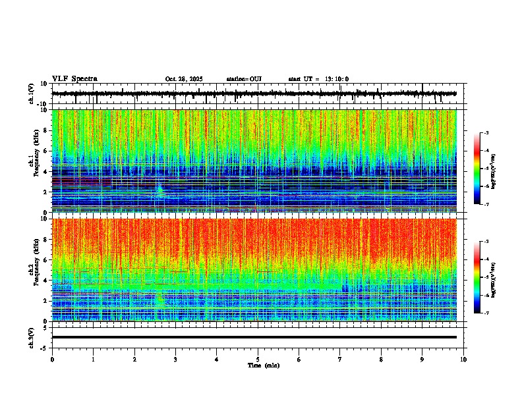Click time axis tick label "5"
This screenshot has width=522, height=403.
(x=258, y=360)
